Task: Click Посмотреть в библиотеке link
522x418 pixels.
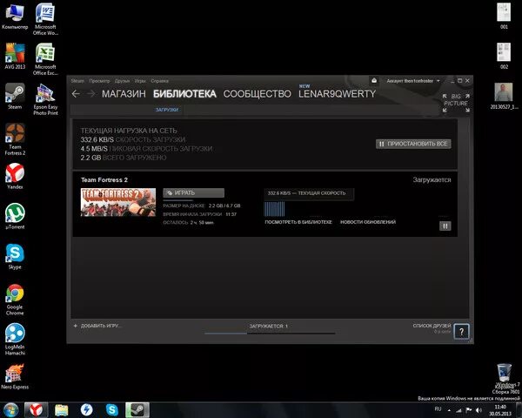Action: [x=298, y=222]
